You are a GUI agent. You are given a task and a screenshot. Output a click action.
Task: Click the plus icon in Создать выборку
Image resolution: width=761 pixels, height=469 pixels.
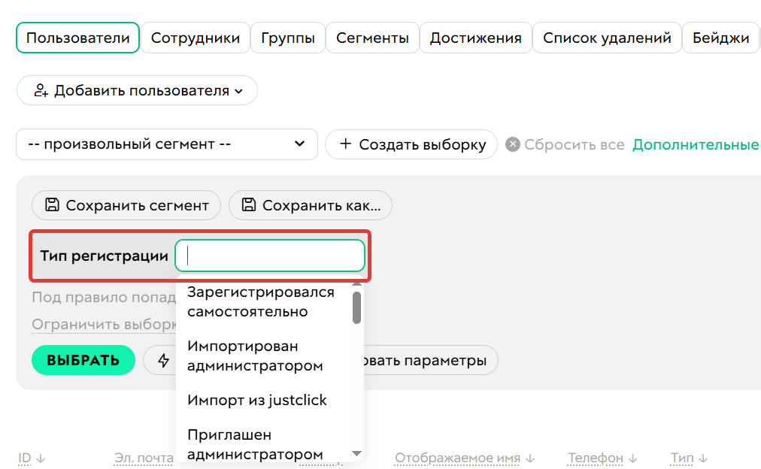pos(345,144)
